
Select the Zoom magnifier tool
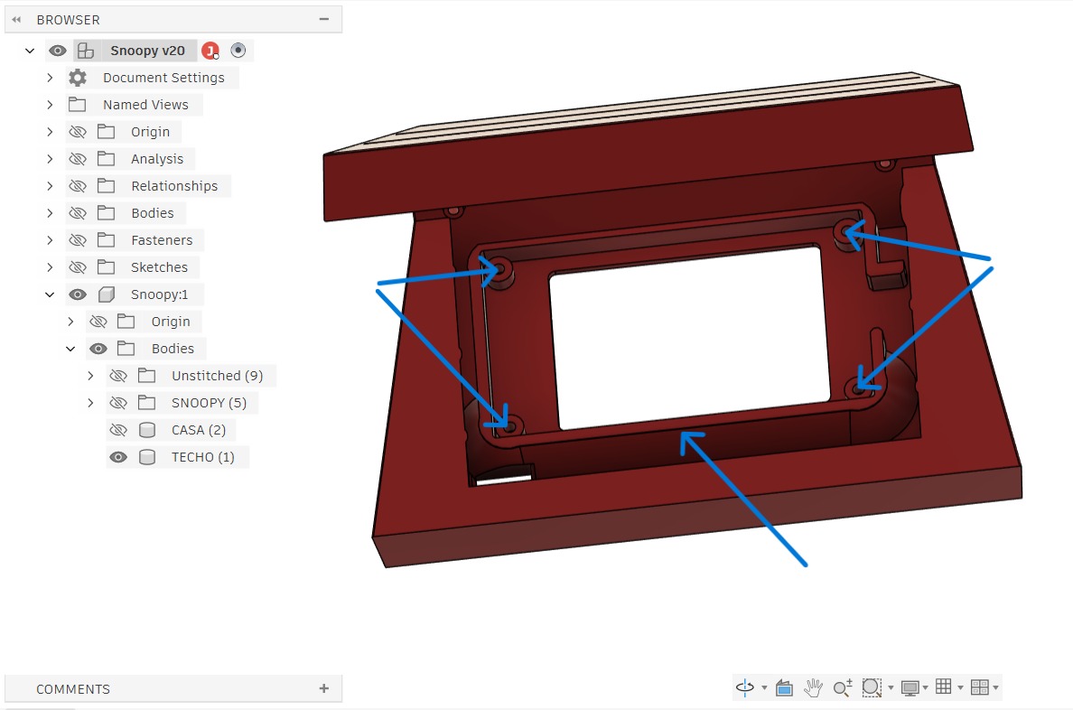(x=843, y=687)
